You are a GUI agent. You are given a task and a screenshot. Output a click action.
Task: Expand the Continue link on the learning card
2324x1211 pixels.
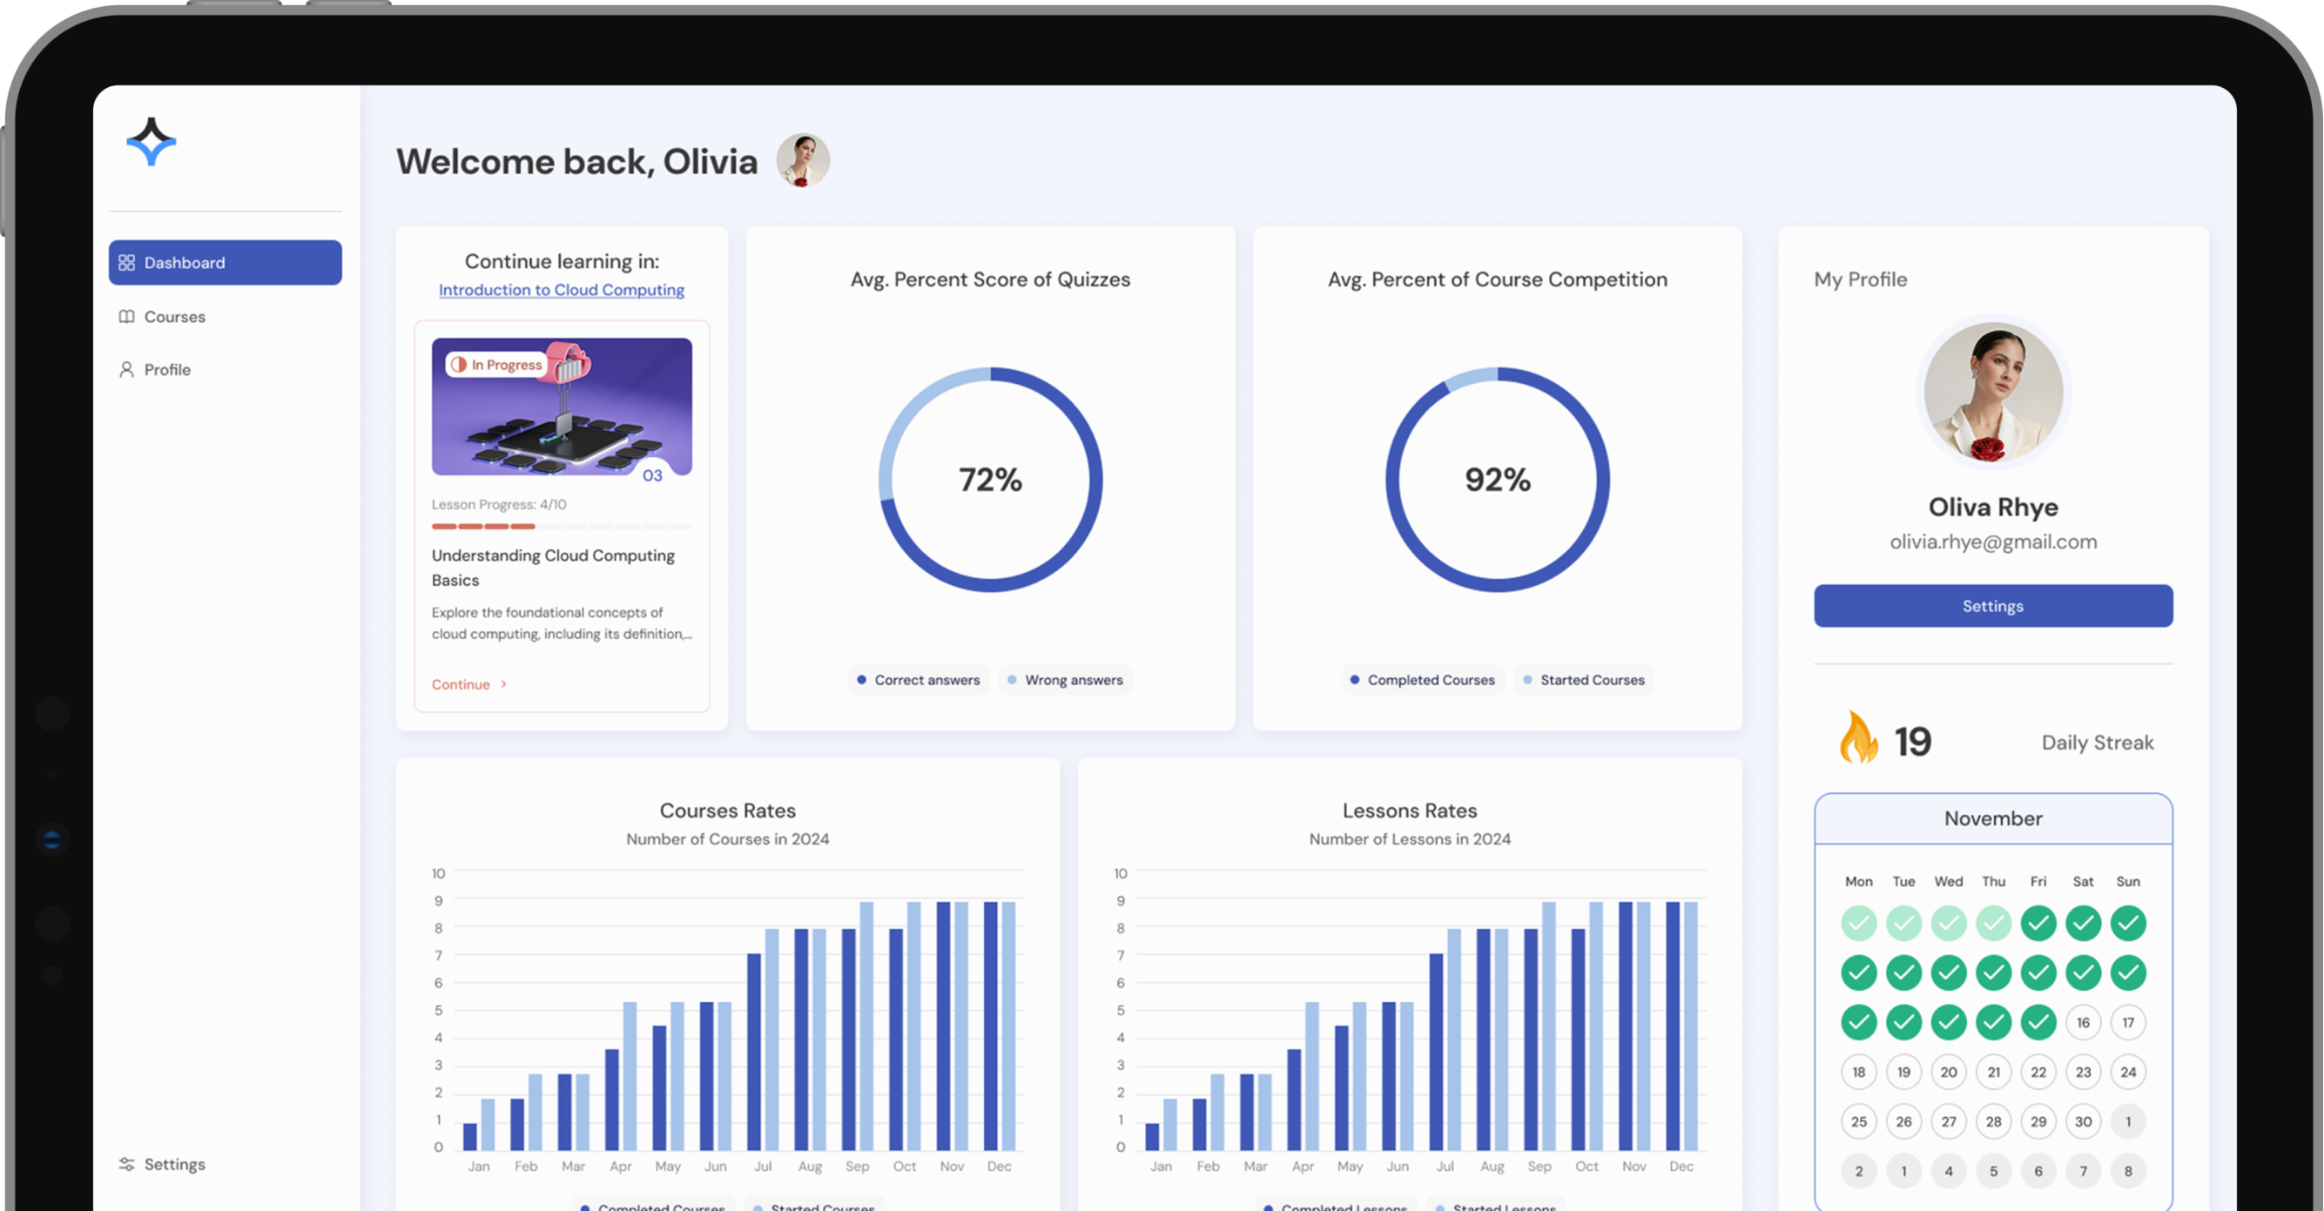[468, 683]
